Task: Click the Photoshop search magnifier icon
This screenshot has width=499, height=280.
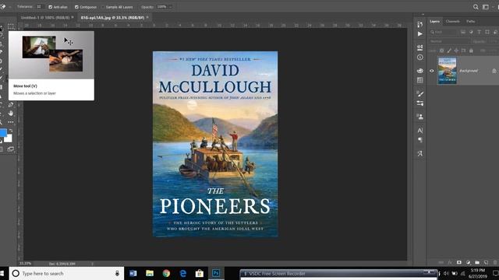Action: [x=476, y=7]
